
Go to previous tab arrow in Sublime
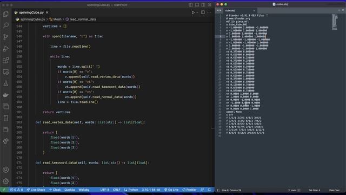pos(218,10)
